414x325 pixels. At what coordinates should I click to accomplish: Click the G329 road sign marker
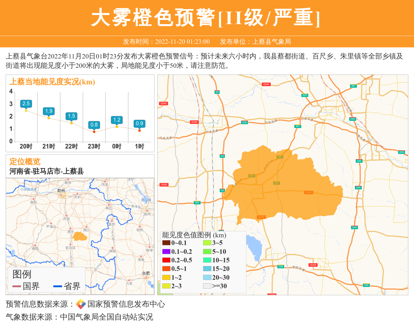pyautogui.click(x=194, y=122)
